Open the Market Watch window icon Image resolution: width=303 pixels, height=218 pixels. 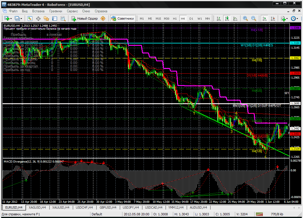[30, 18]
